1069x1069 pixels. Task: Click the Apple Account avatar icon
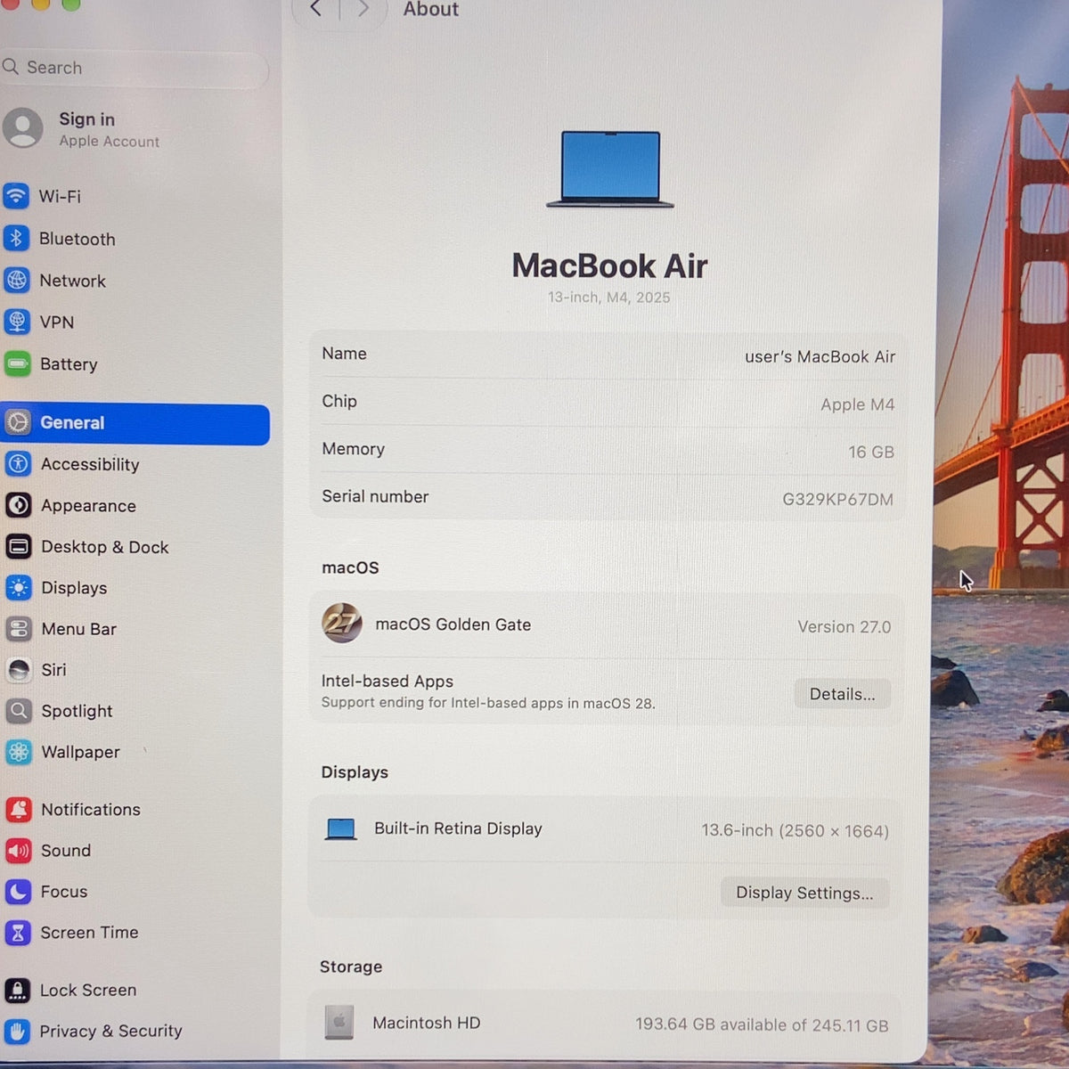coord(22,128)
